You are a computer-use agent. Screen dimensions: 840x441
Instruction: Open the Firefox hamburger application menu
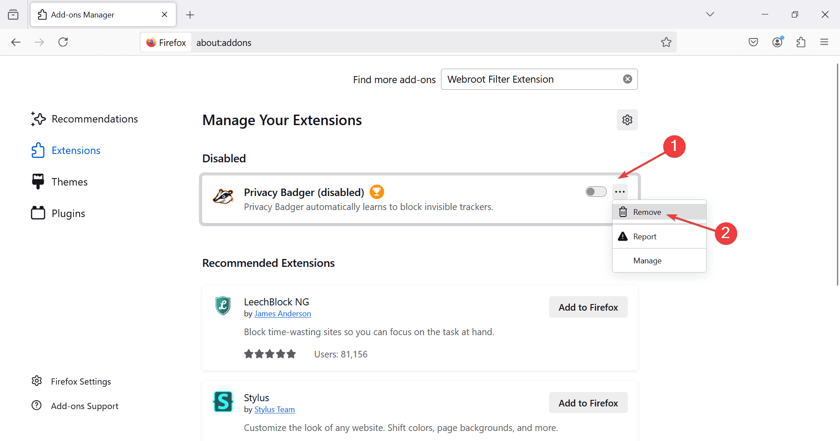coord(824,42)
